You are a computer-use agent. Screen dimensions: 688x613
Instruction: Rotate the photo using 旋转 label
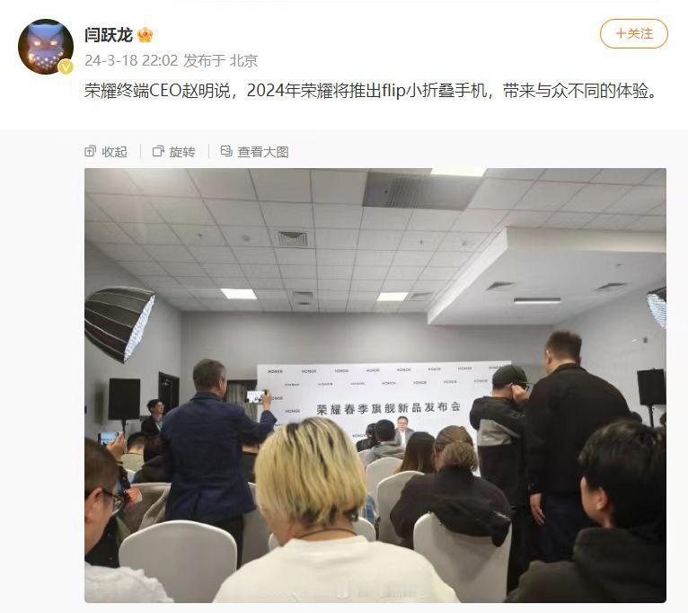coord(182,152)
